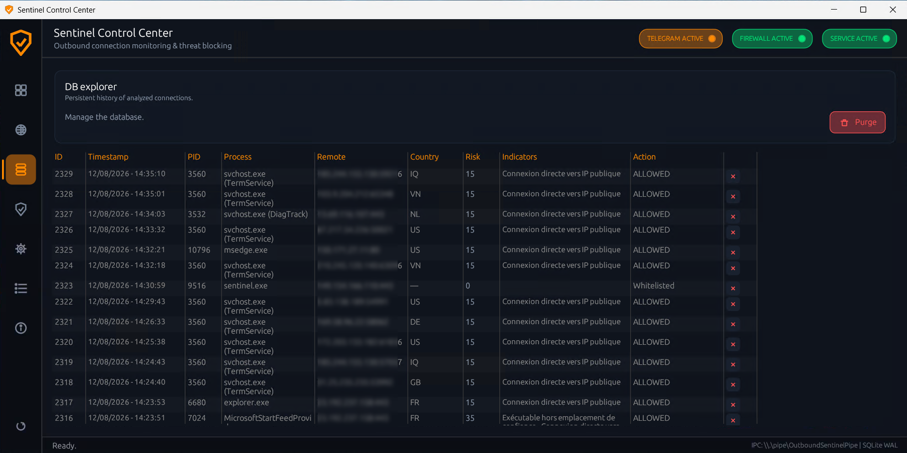Select the sentinel.exe process cell

coord(246,286)
